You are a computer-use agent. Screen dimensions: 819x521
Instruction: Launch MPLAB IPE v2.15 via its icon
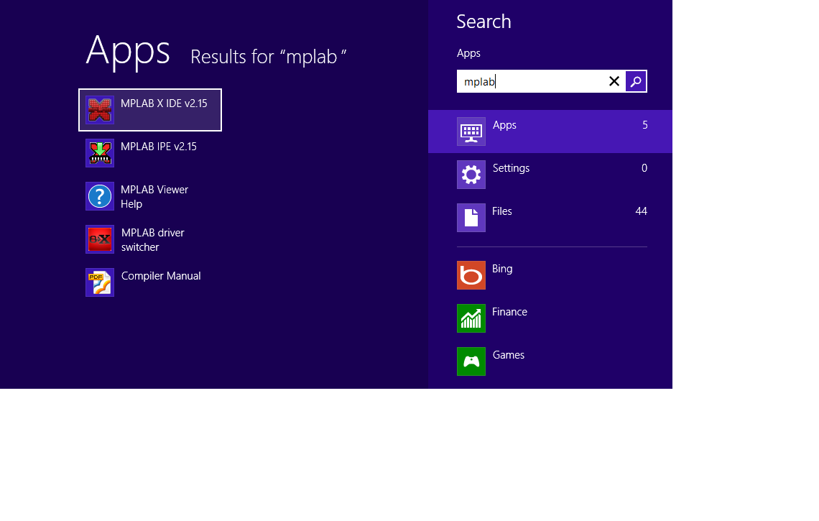(x=100, y=153)
